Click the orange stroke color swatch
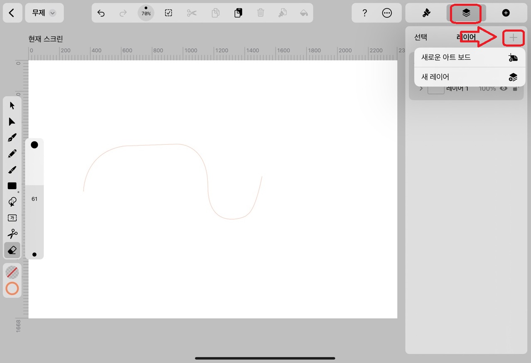 pos(12,289)
